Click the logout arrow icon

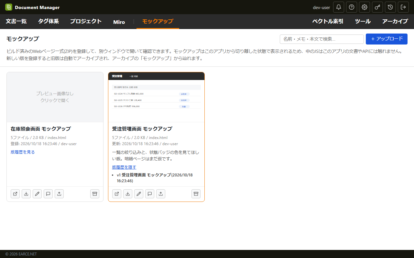tap(403, 7)
